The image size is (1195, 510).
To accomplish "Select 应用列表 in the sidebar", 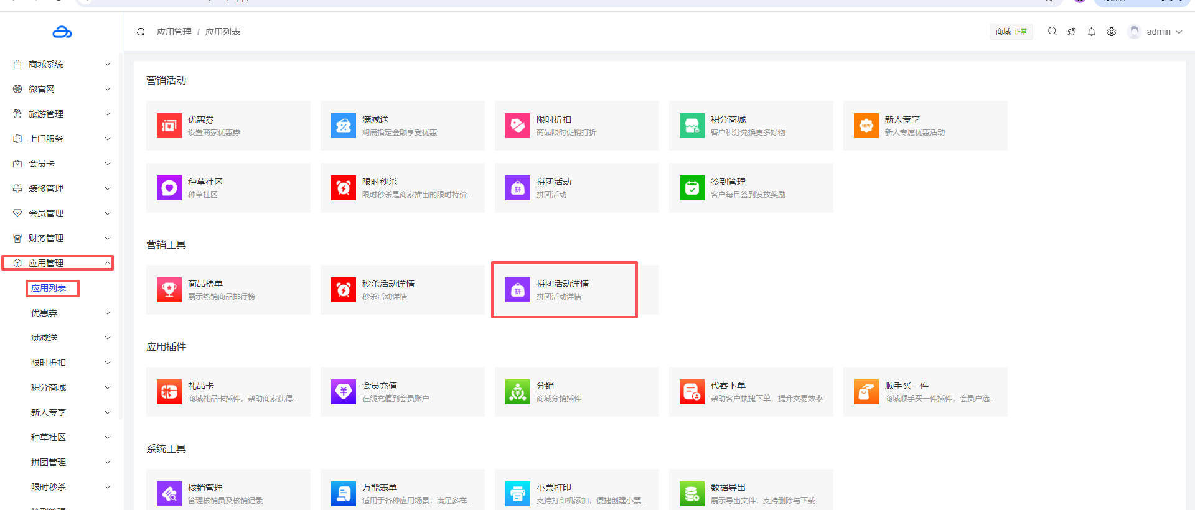I will point(49,288).
